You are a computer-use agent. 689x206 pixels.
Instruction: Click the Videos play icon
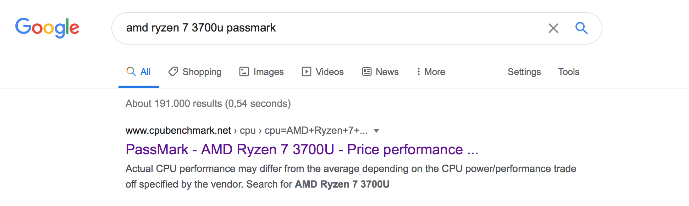[307, 71]
